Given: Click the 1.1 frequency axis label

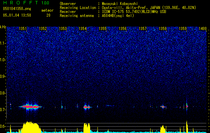Looking at the screenshot, I should (x=3, y=43).
